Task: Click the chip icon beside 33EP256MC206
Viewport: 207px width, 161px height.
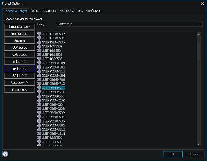Action: tap(39, 108)
